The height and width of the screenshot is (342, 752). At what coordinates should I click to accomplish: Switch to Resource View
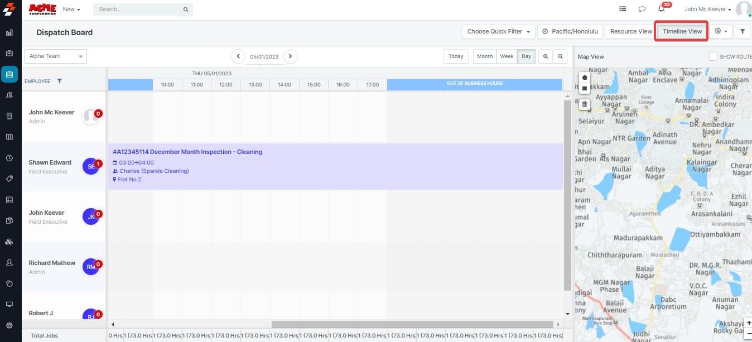[630, 32]
